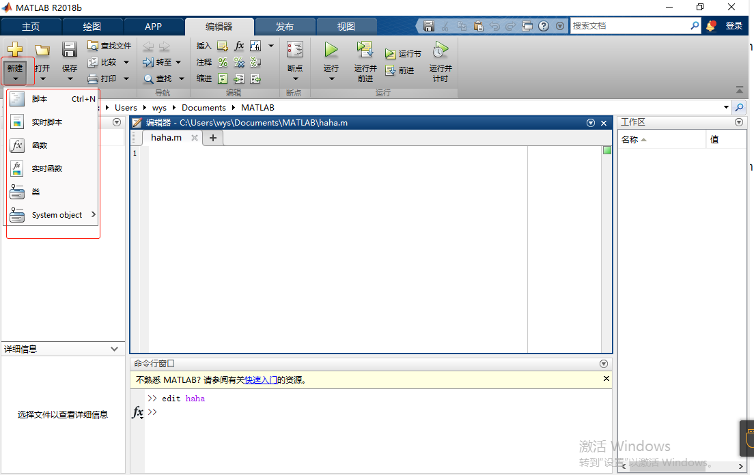Image resolution: width=754 pixels, height=475 pixels.
Task: Open the 断点 dropdown arrow
Action: point(296,78)
